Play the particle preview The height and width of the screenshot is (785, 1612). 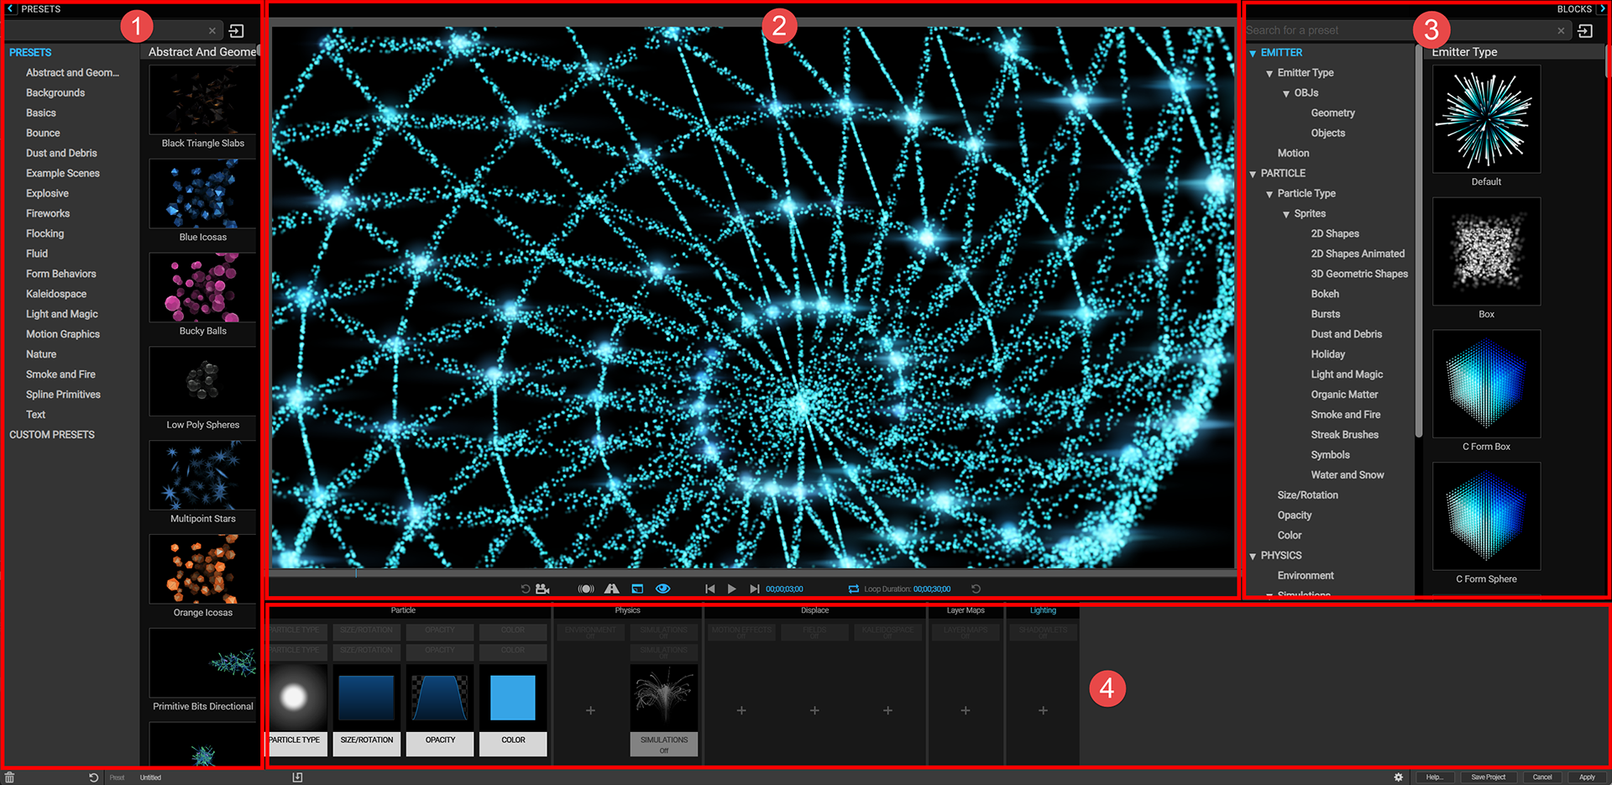(x=732, y=589)
